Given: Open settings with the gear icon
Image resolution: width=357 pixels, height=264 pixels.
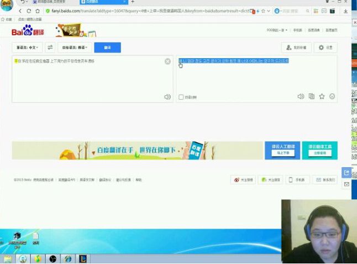Looking at the screenshot, I should 326,48.
